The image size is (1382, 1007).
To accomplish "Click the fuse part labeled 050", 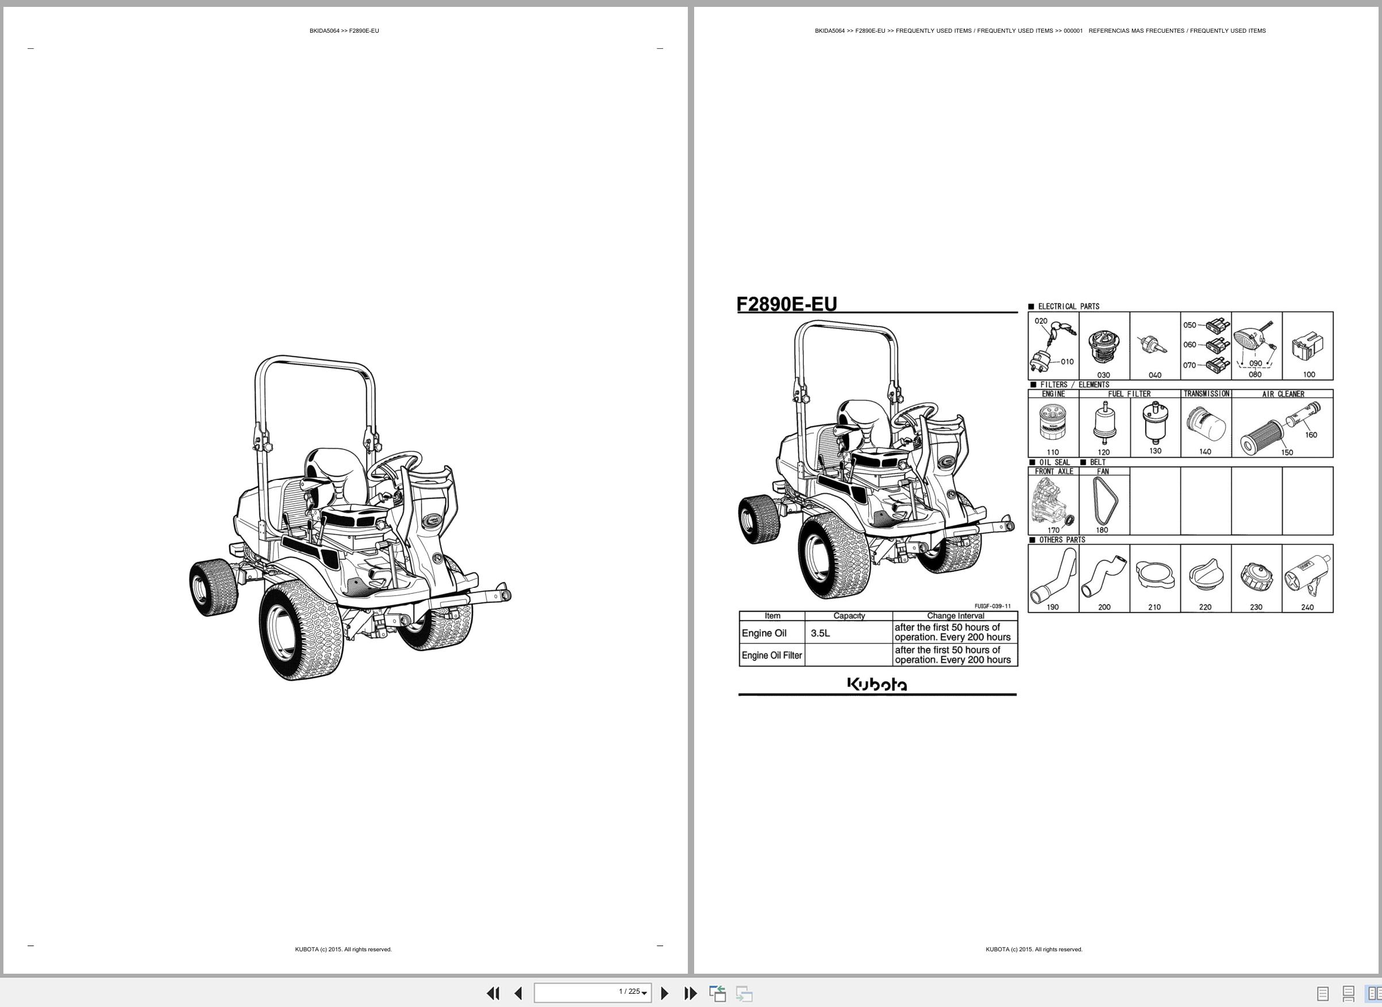I will tap(1217, 325).
